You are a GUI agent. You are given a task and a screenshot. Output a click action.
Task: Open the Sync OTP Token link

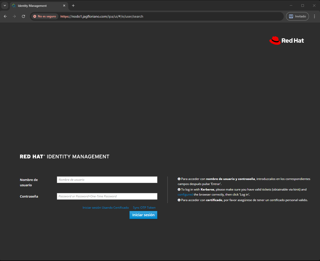pyautogui.click(x=144, y=208)
